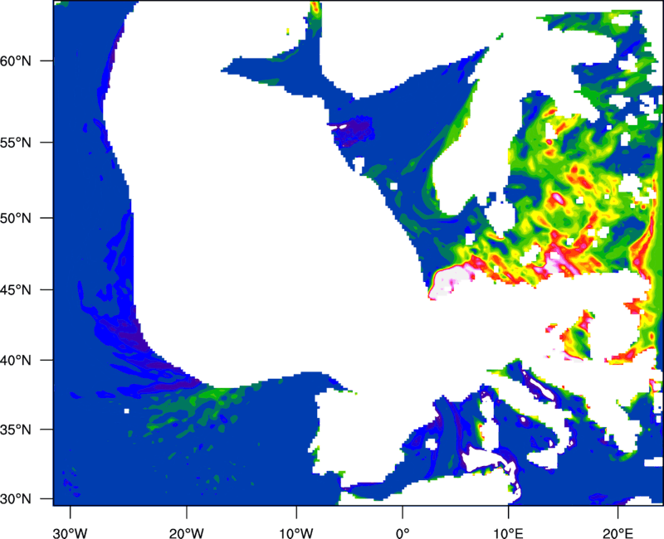Image resolution: width=664 pixels, height=539 pixels.
Task: Click the 30°N latitude label
Action: click(16, 499)
